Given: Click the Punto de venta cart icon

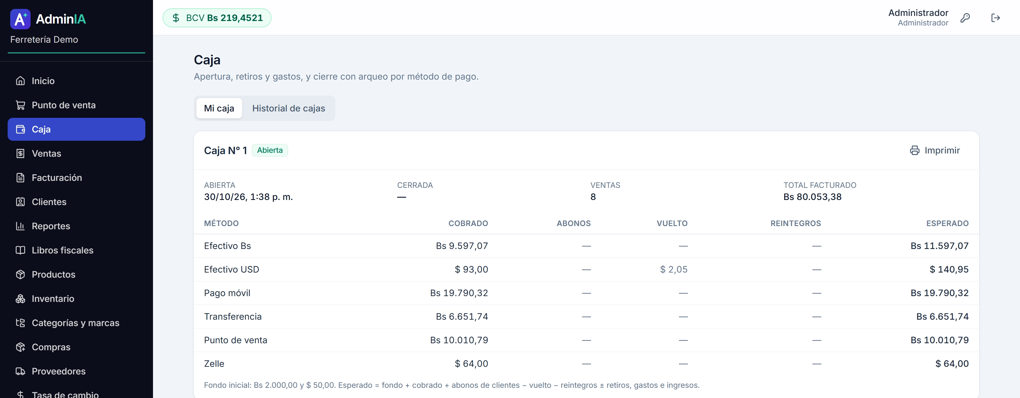Looking at the screenshot, I should coord(20,105).
